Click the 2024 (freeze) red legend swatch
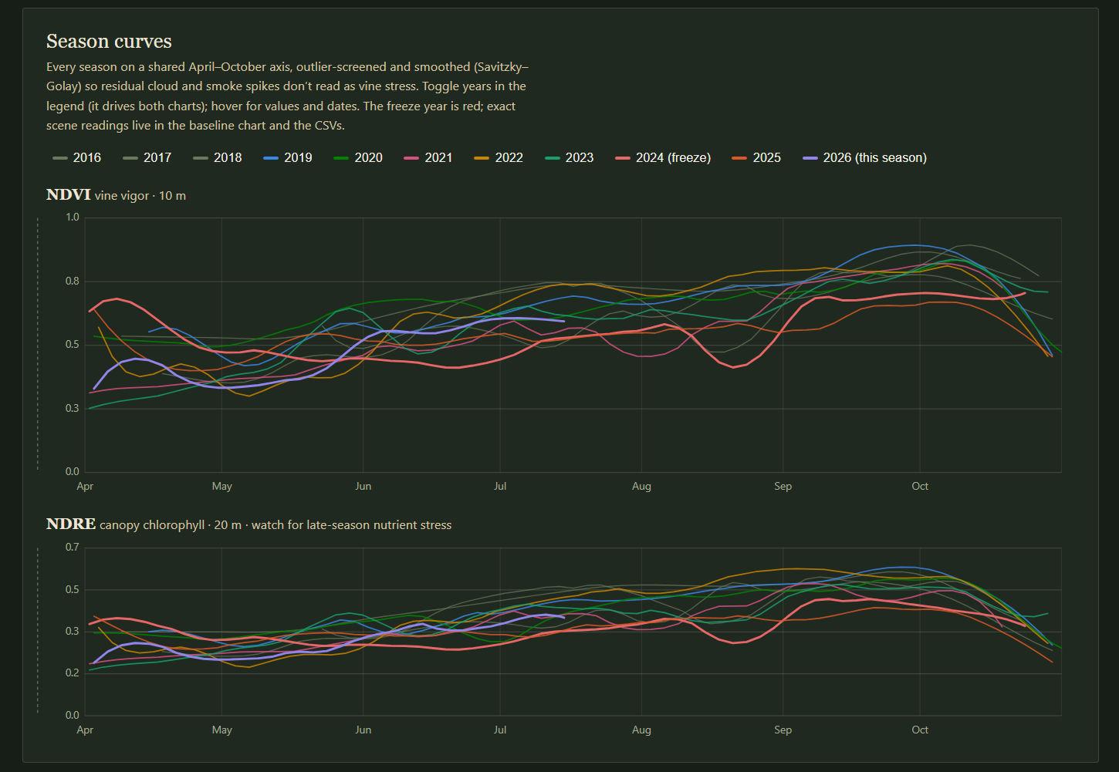This screenshot has width=1119, height=772. (x=623, y=158)
